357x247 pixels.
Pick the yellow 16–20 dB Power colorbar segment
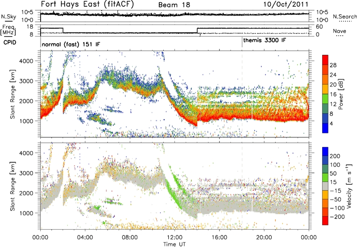325,89
